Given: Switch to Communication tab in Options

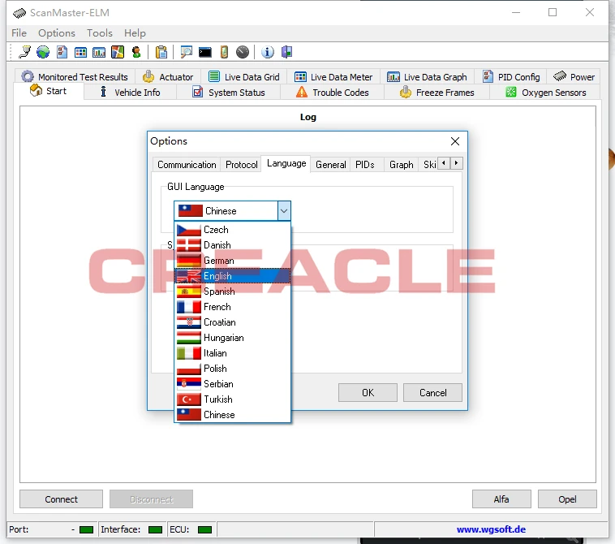Looking at the screenshot, I should [x=187, y=165].
